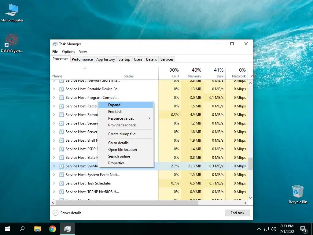Click the vertical scrollbar down arrow
The height and width of the screenshot is (235, 313).
[x=250, y=198]
